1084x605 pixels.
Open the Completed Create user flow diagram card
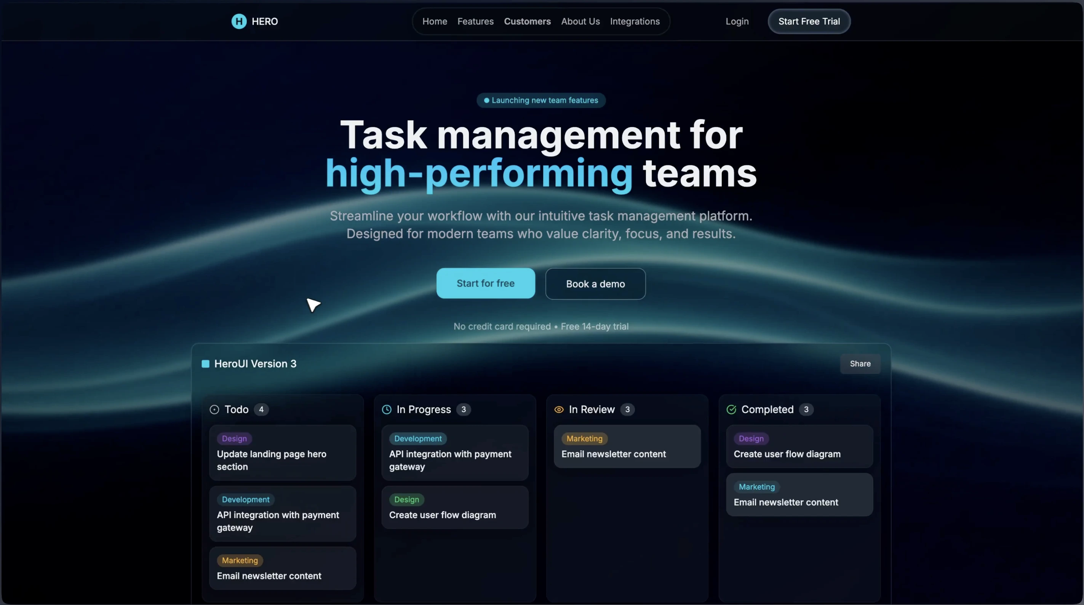point(799,446)
